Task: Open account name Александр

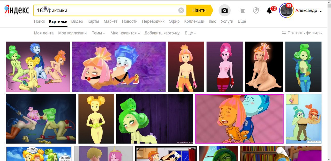Action: [309, 11]
